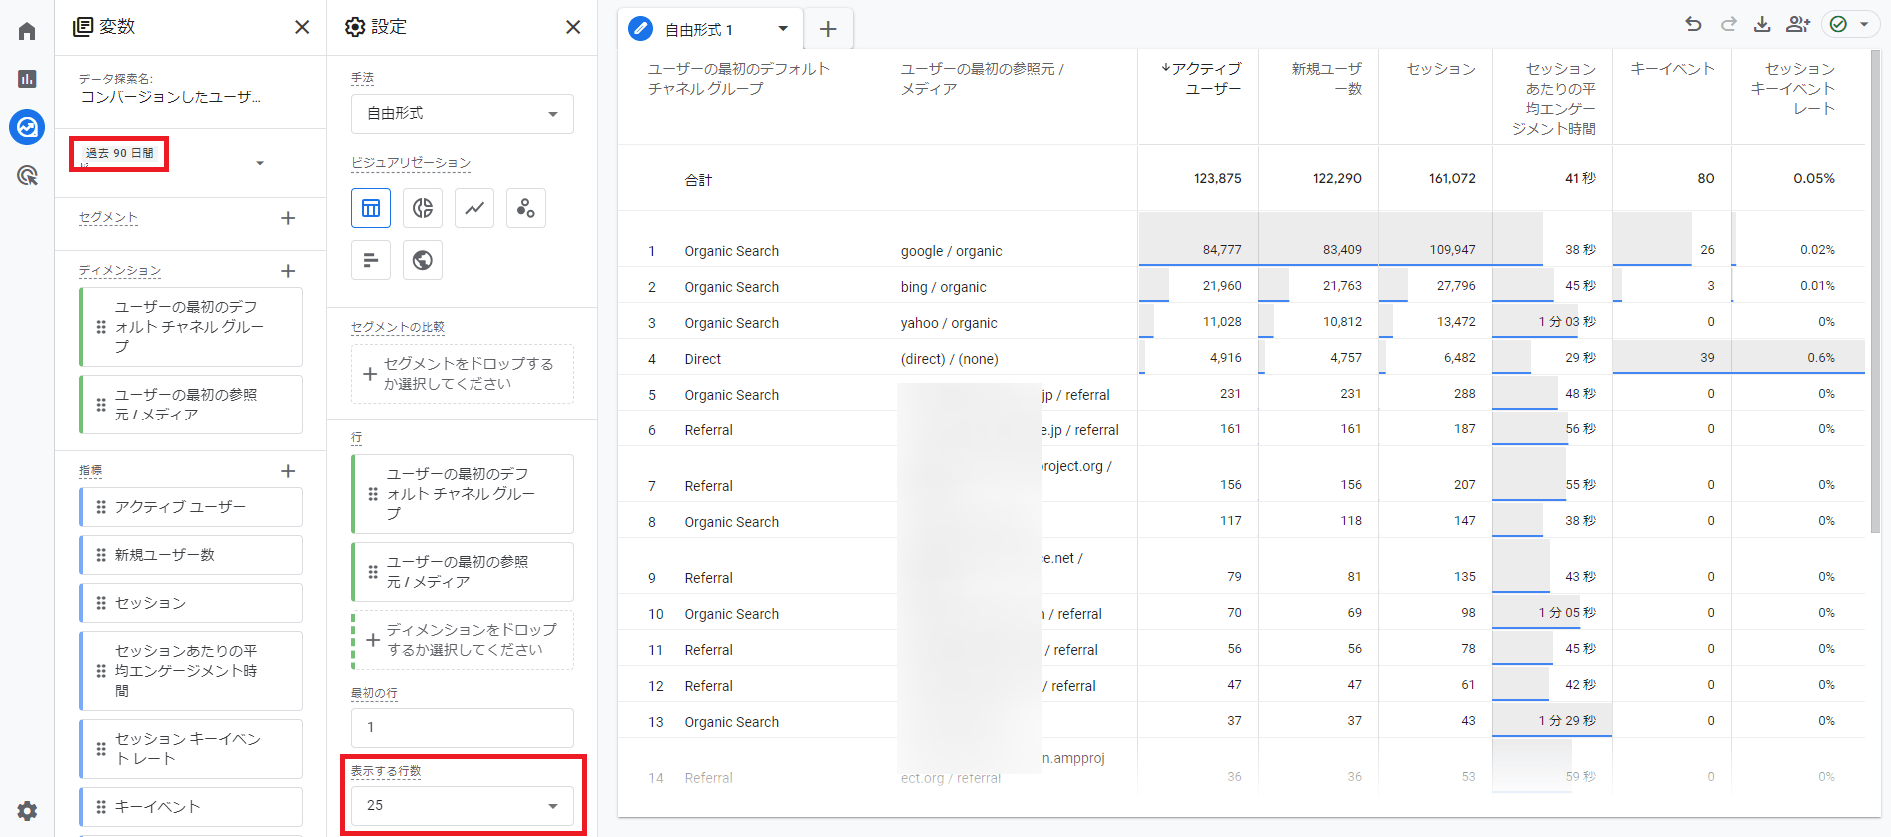Click the 最初の行 input field
This screenshot has width=1891, height=837.
462,727
